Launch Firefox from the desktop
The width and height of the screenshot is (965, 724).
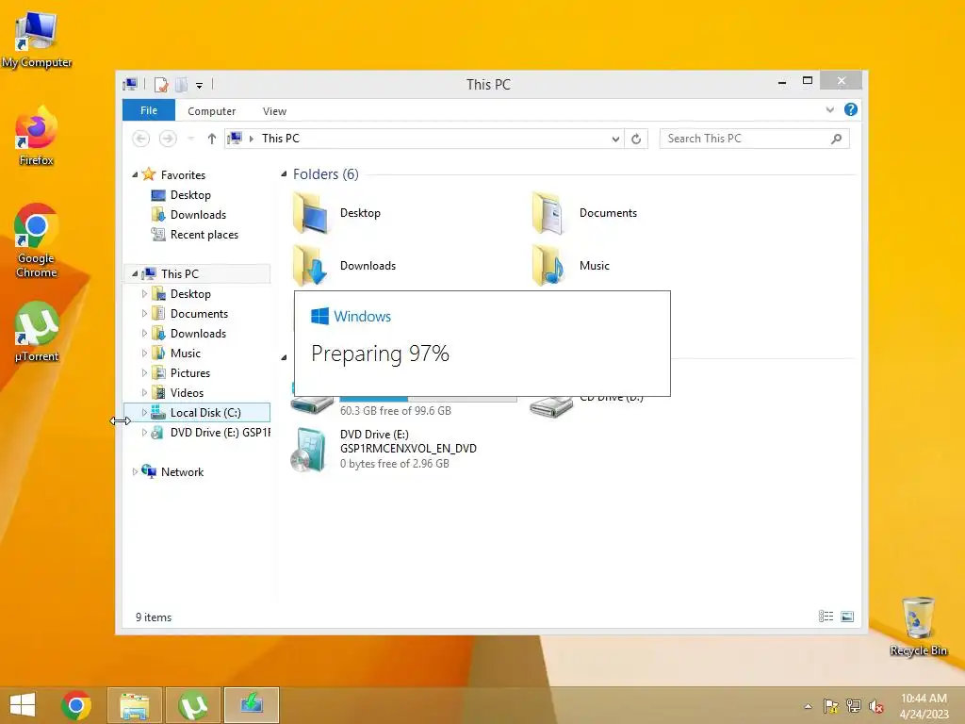click(37, 137)
